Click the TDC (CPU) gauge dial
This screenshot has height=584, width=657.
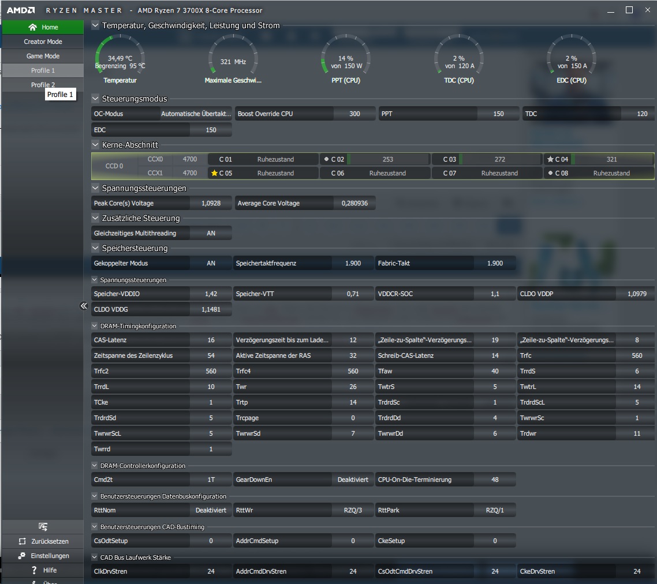[x=459, y=54]
